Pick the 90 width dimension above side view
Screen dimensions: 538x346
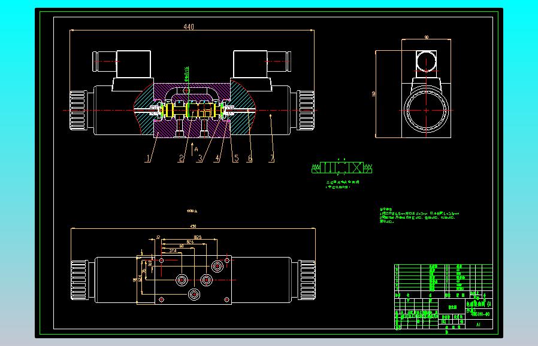427,37
